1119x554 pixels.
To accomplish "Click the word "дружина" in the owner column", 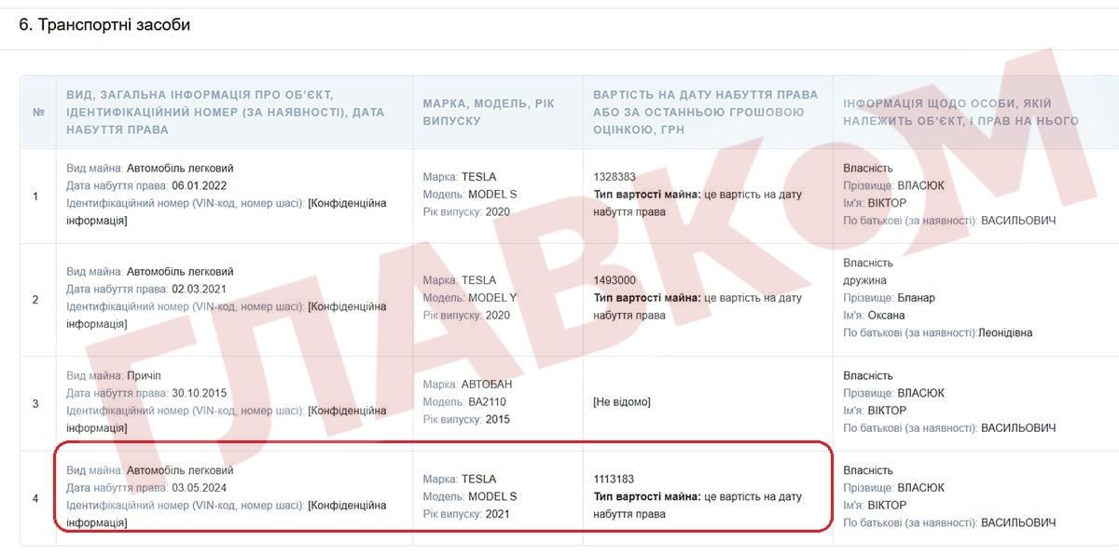I will [864, 280].
